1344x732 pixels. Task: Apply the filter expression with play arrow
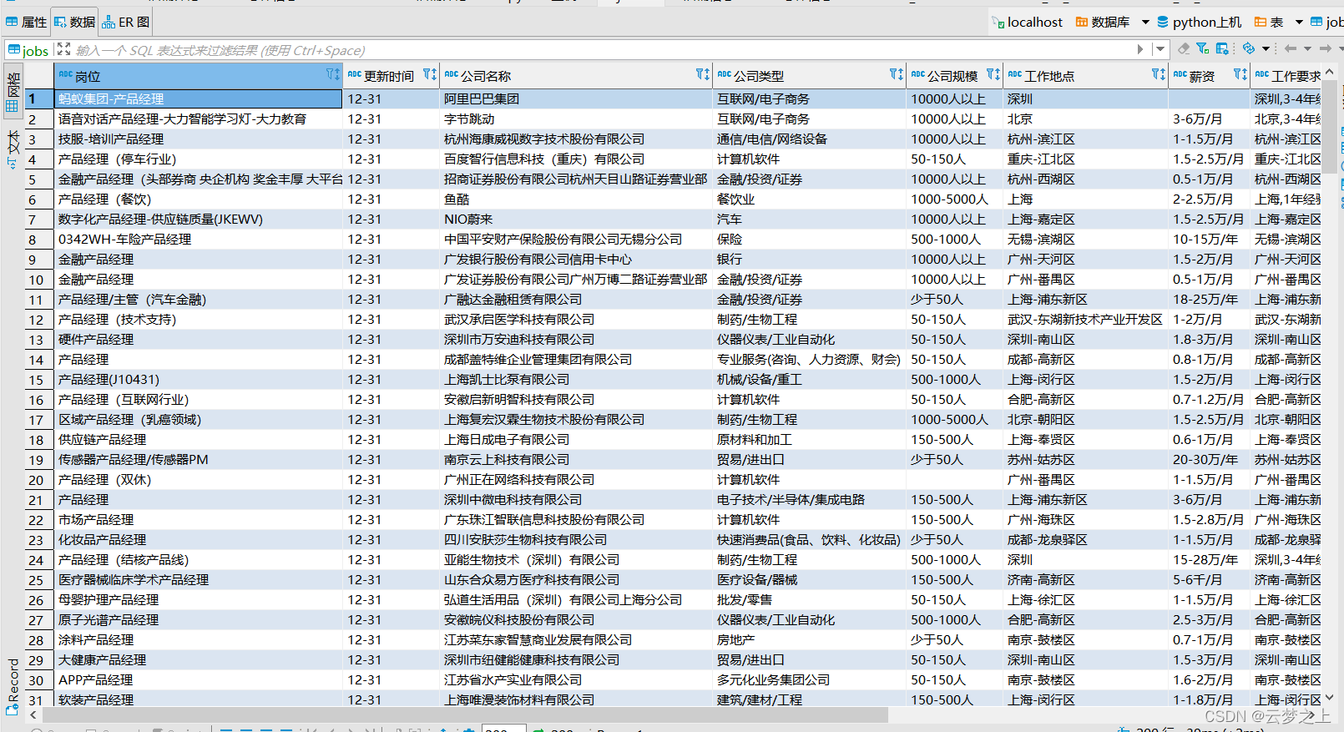coord(1140,50)
